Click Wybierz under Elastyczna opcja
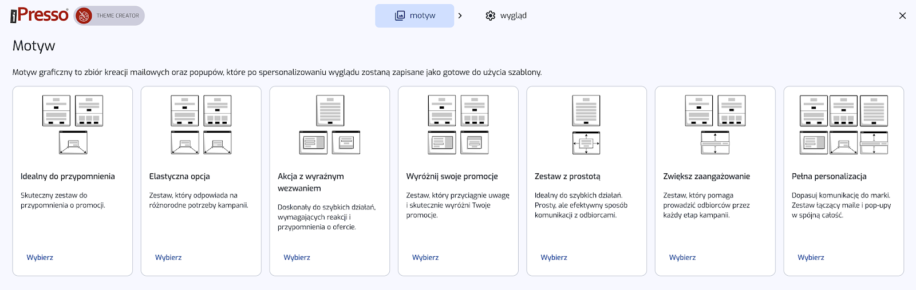This screenshot has height=290, width=916. pyautogui.click(x=168, y=257)
